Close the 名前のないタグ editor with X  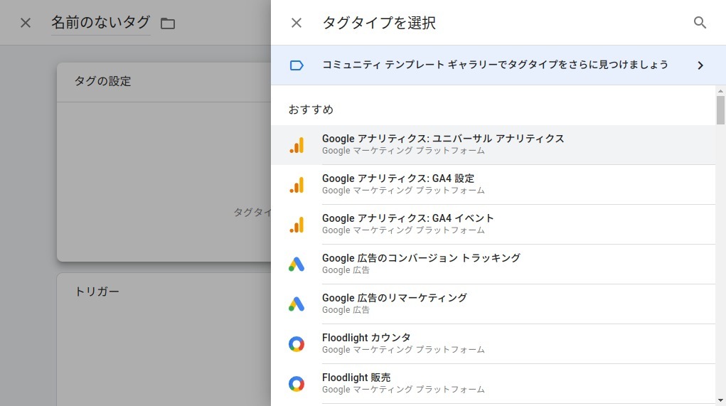(26, 23)
